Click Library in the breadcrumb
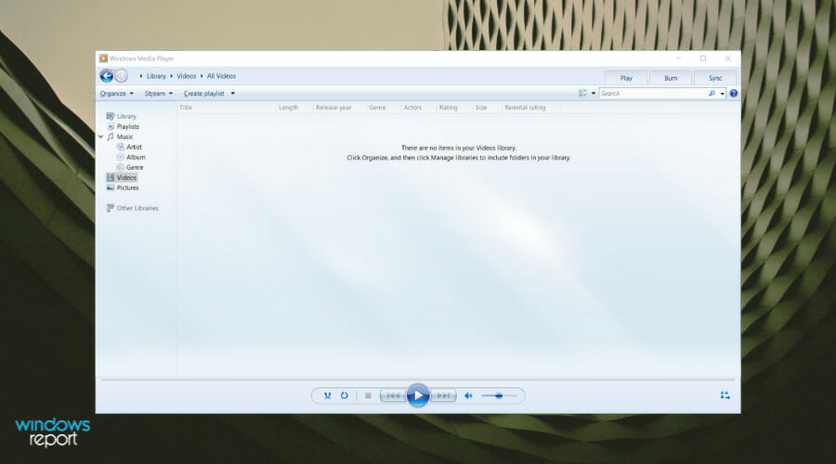This screenshot has height=464, width=836. coord(156,76)
